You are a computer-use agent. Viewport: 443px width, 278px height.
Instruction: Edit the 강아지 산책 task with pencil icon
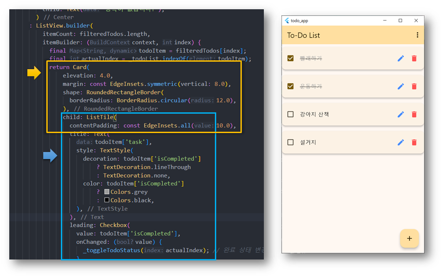coord(401,114)
